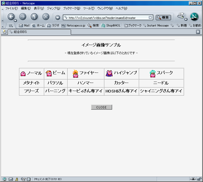Open My Netscape.co.jp bookmark
203x182 pixels.
[73, 26]
